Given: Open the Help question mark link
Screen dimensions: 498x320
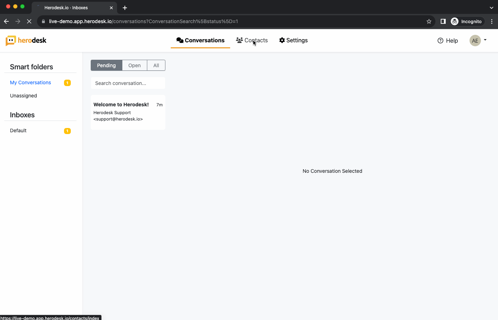Looking at the screenshot, I should (447, 41).
